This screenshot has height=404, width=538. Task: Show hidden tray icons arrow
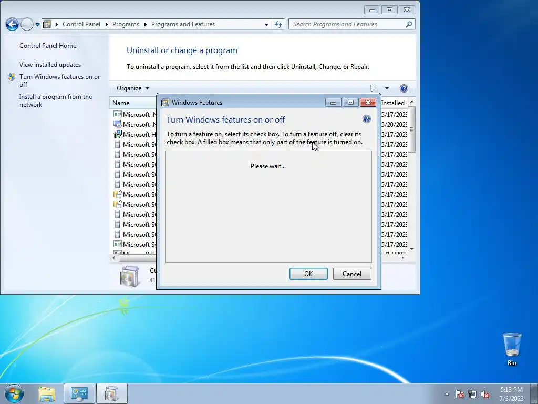[x=447, y=394]
